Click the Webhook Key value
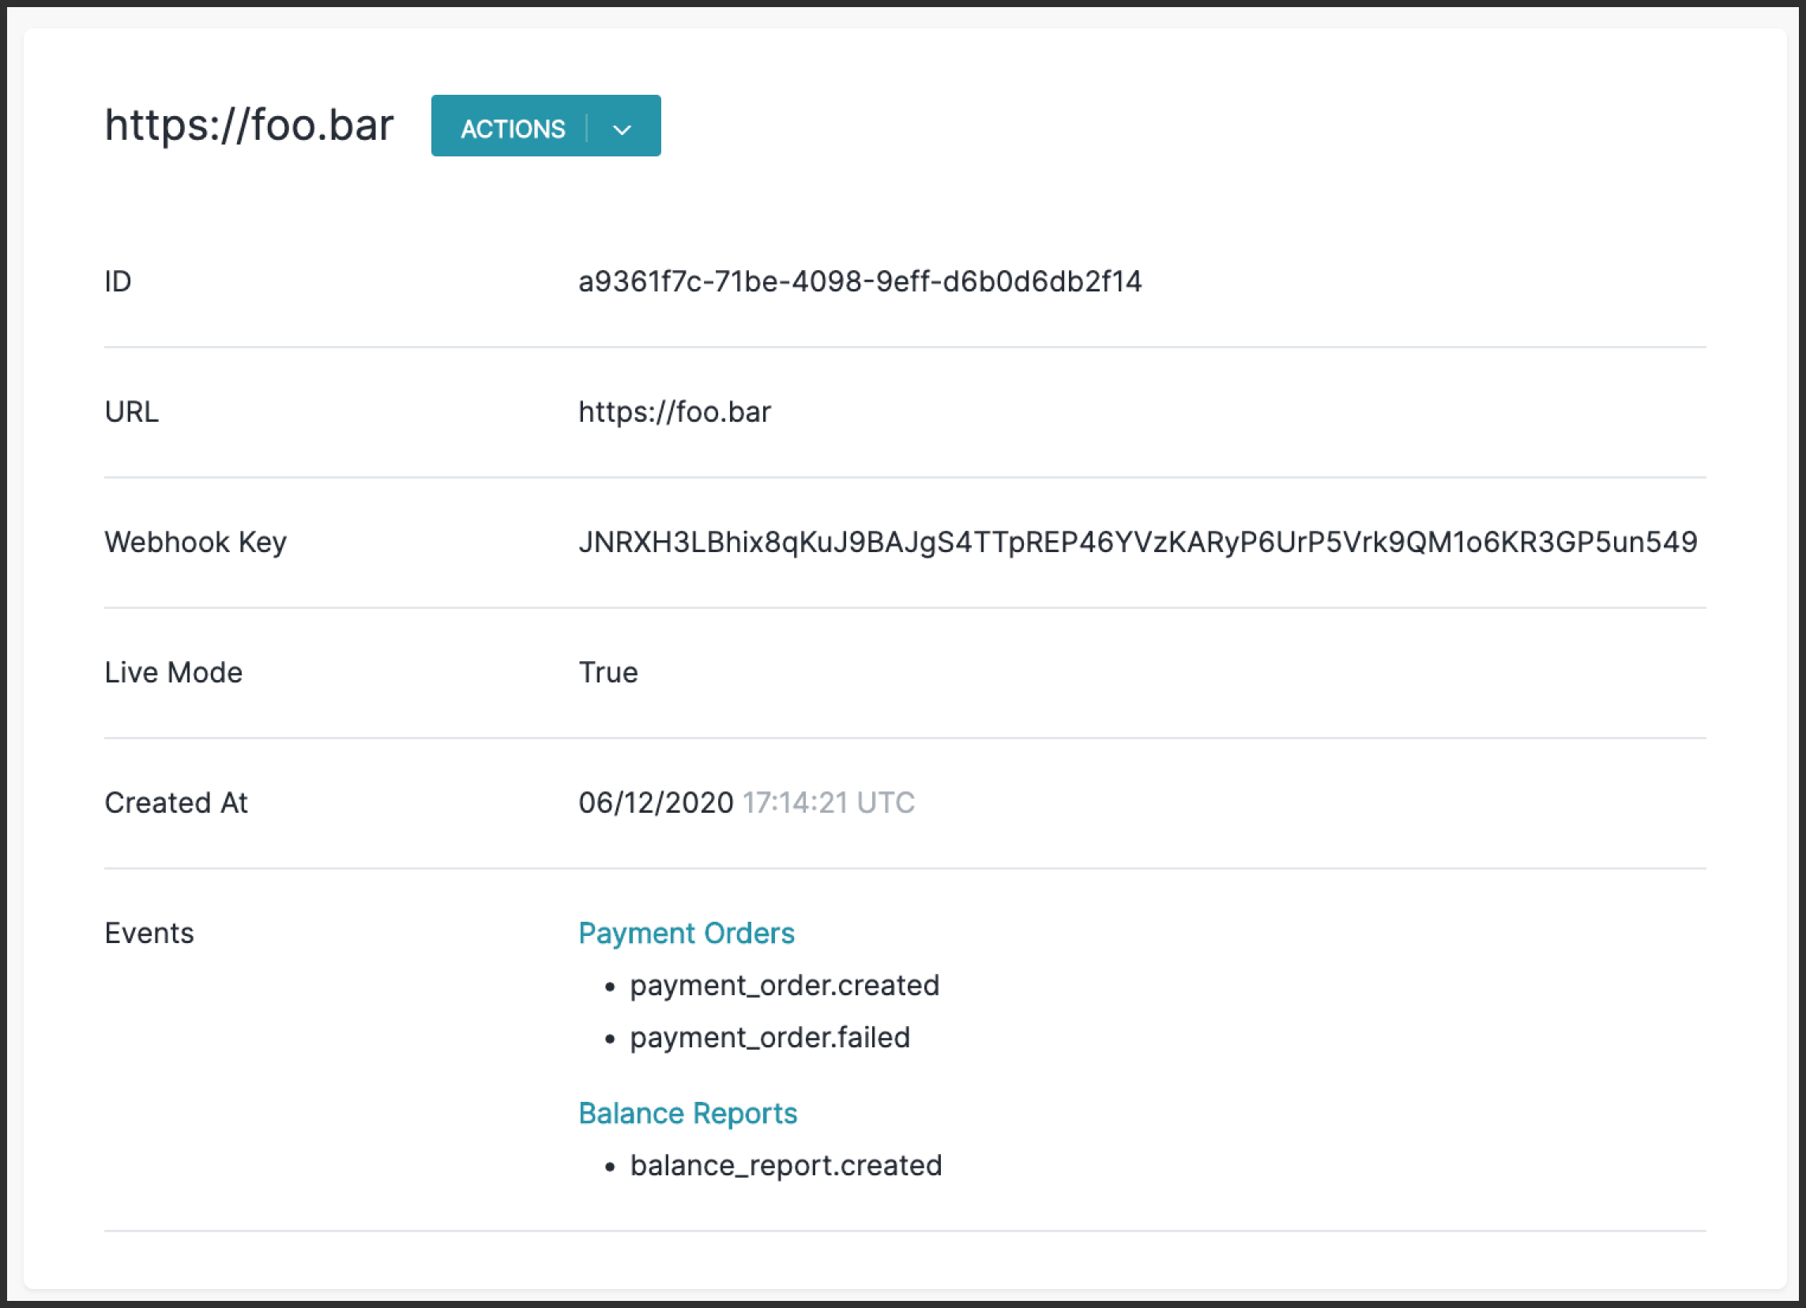Image resolution: width=1806 pixels, height=1308 pixels. 1137,542
